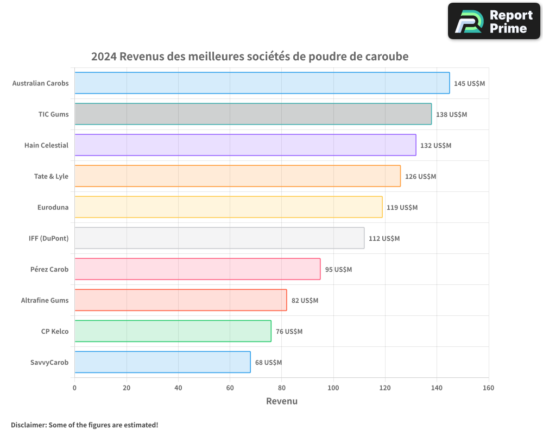543x435 pixels.
Task: Click the Revenu axis title
Action: (x=281, y=401)
